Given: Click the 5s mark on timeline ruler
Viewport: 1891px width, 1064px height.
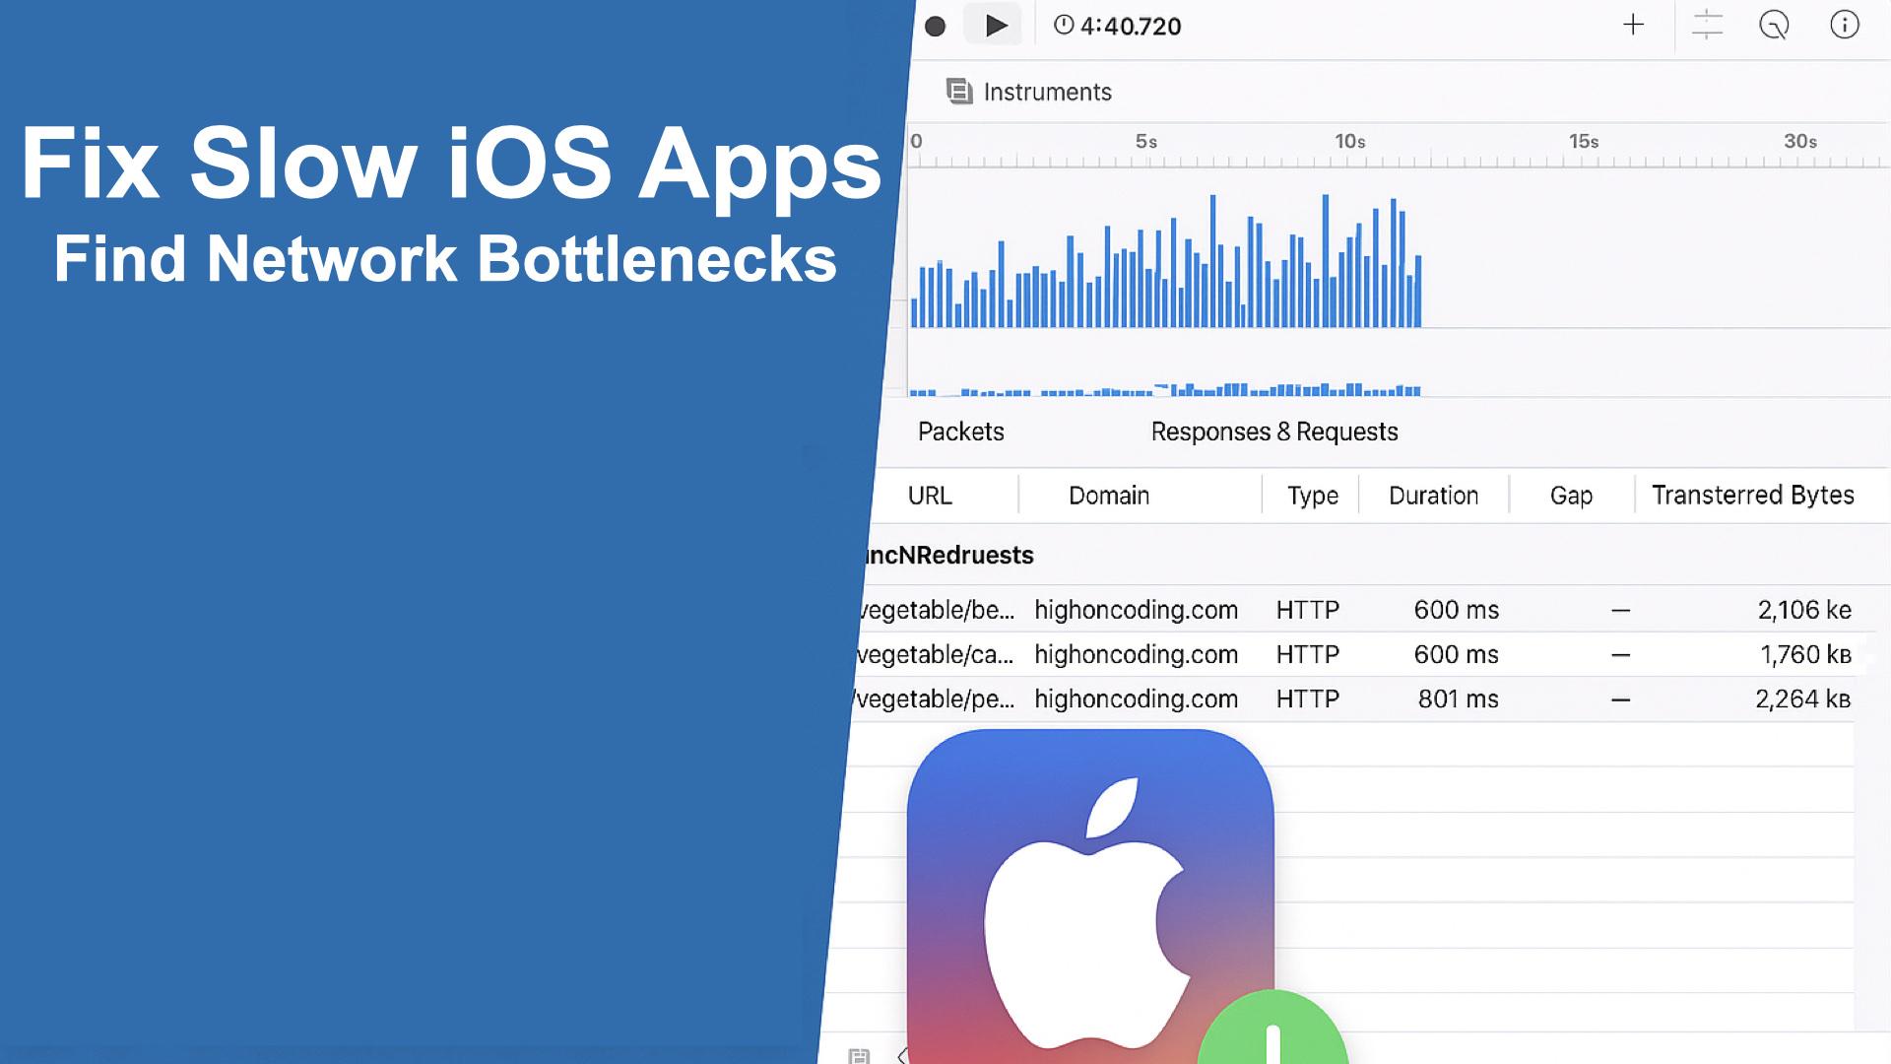Looking at the screenshot, I should click(1145, 142).
